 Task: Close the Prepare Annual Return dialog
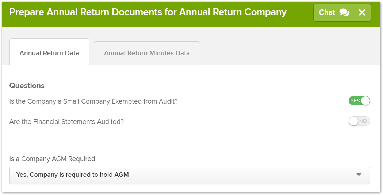(362, 12)
